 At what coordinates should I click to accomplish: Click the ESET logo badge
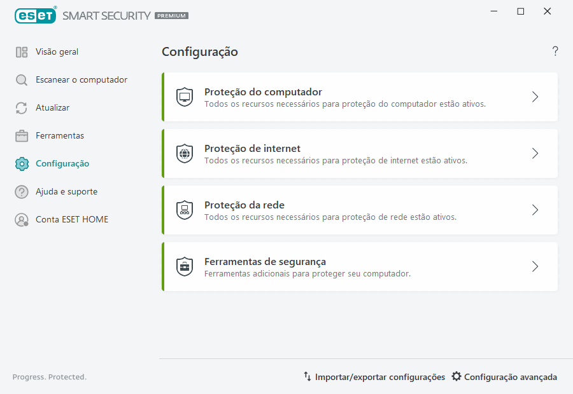[x=35, y=15]
